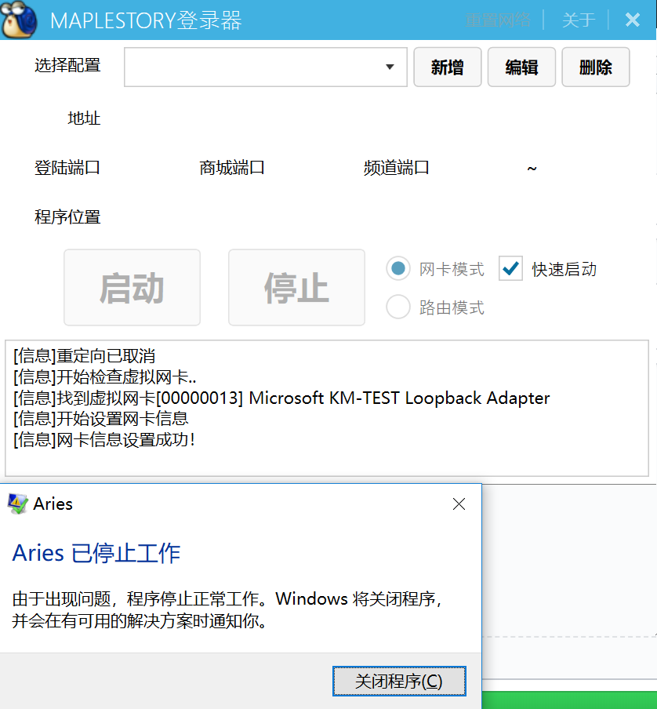Open 重置网络 in the title bar
The height and width of the screenshot is (709, 657).
498,20
